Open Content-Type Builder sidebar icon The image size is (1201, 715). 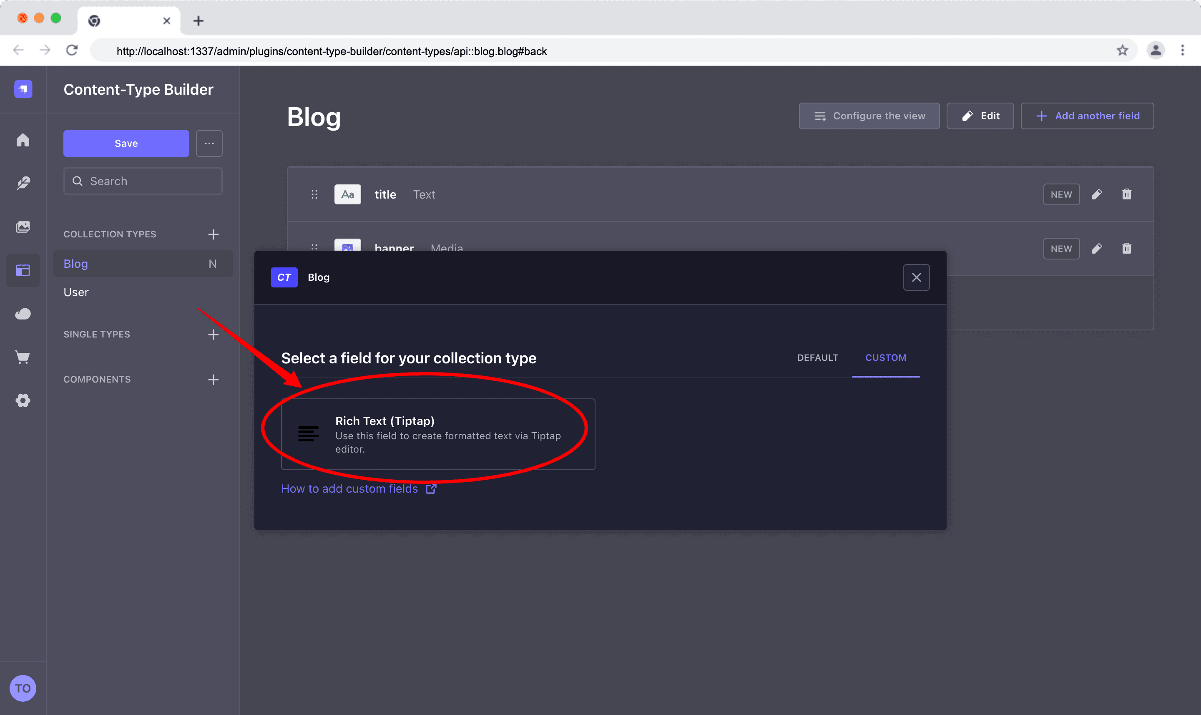point(23,270)
